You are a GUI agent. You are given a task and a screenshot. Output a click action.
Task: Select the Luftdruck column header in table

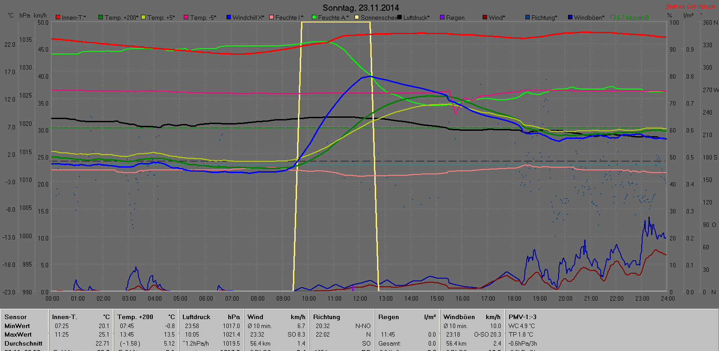196,317
